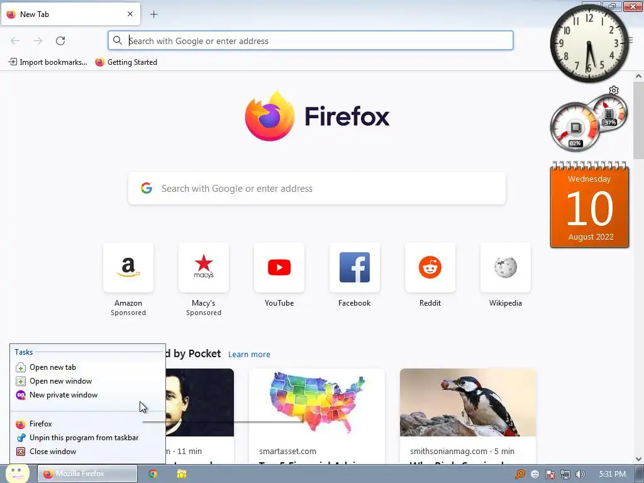The image size is (644, 483).
Task: Open file explorer folder on taskbar
Action: (181, 474)
